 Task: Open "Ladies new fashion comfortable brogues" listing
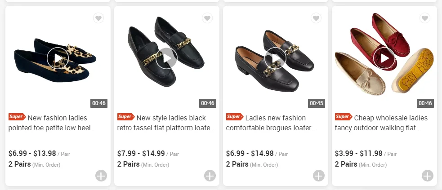[x=272, y=123]
